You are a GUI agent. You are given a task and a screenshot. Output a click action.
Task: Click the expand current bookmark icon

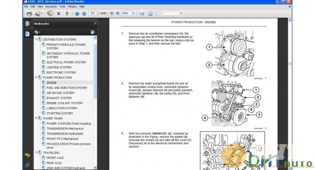(x=93, y=32)
